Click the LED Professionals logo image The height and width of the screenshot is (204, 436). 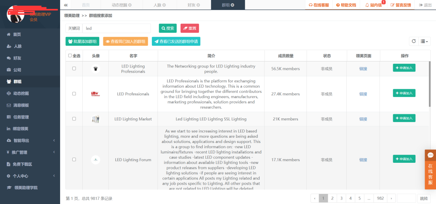coord(95,94)
